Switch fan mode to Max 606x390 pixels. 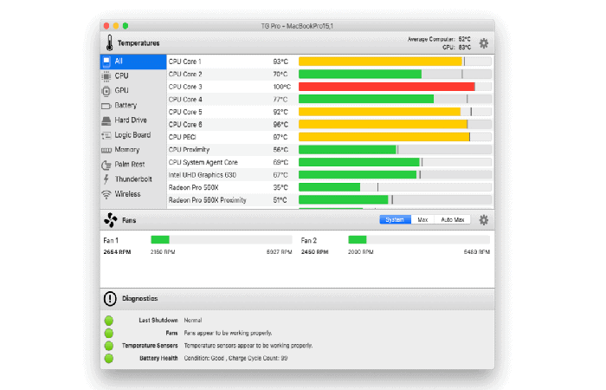coord(422,220)
